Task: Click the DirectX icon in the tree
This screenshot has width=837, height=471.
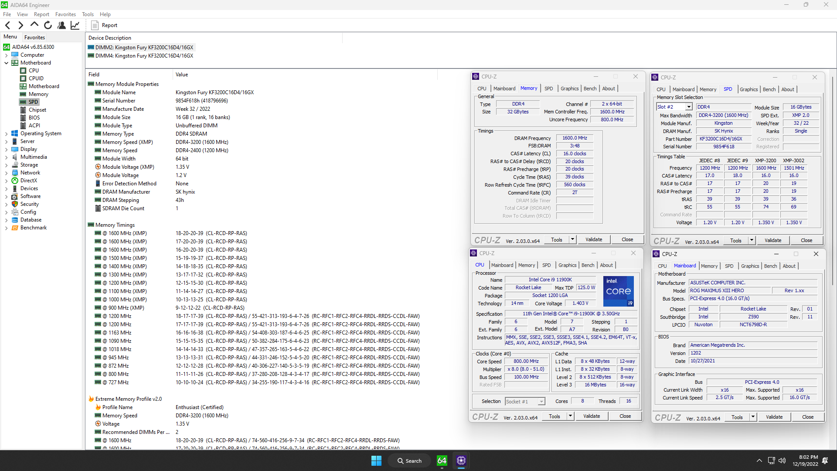Action: pyautogui.click(x=15, y=181)
